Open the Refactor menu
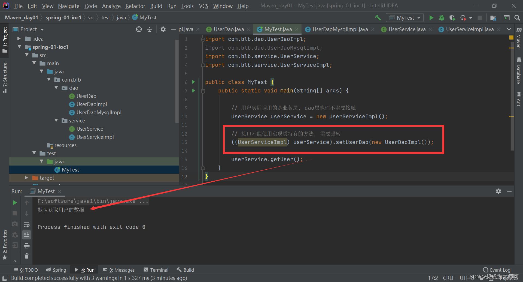Viewport: 523px width, 282px height. coord(135,6)
